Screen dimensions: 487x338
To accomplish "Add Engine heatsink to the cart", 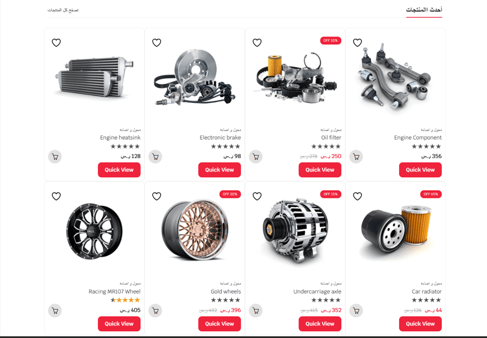I will [55, 157].
